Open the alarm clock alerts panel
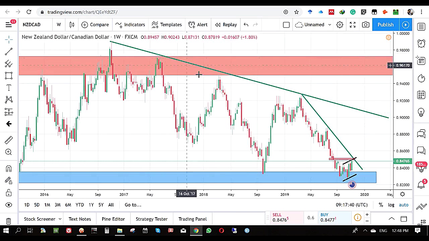Viewport: 429px width, 241px height. 421,44
